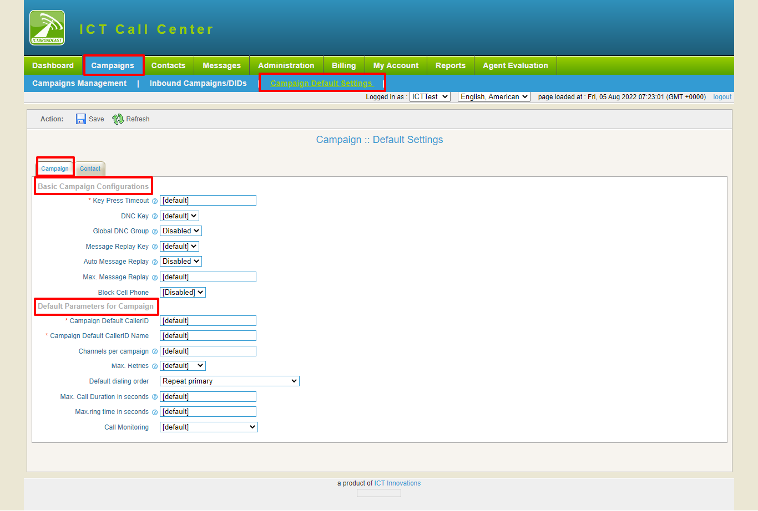Expand the Default dialing order dropdown
Image resolution: width=758 pixels, height=511 pixels.
click(x=229, y=381)
